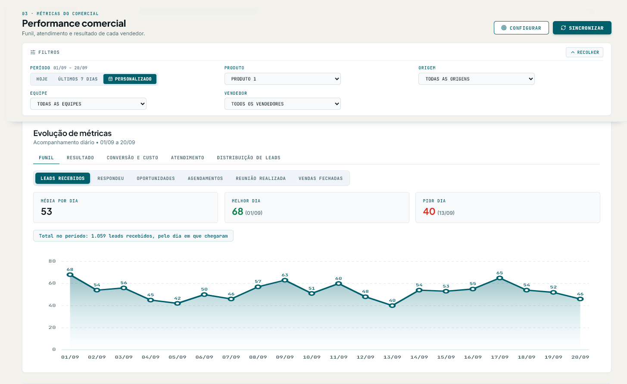This screenshot has height=384, width=627.
Task: Click the Recolher chevron-up icon
Action: [573, 52]
